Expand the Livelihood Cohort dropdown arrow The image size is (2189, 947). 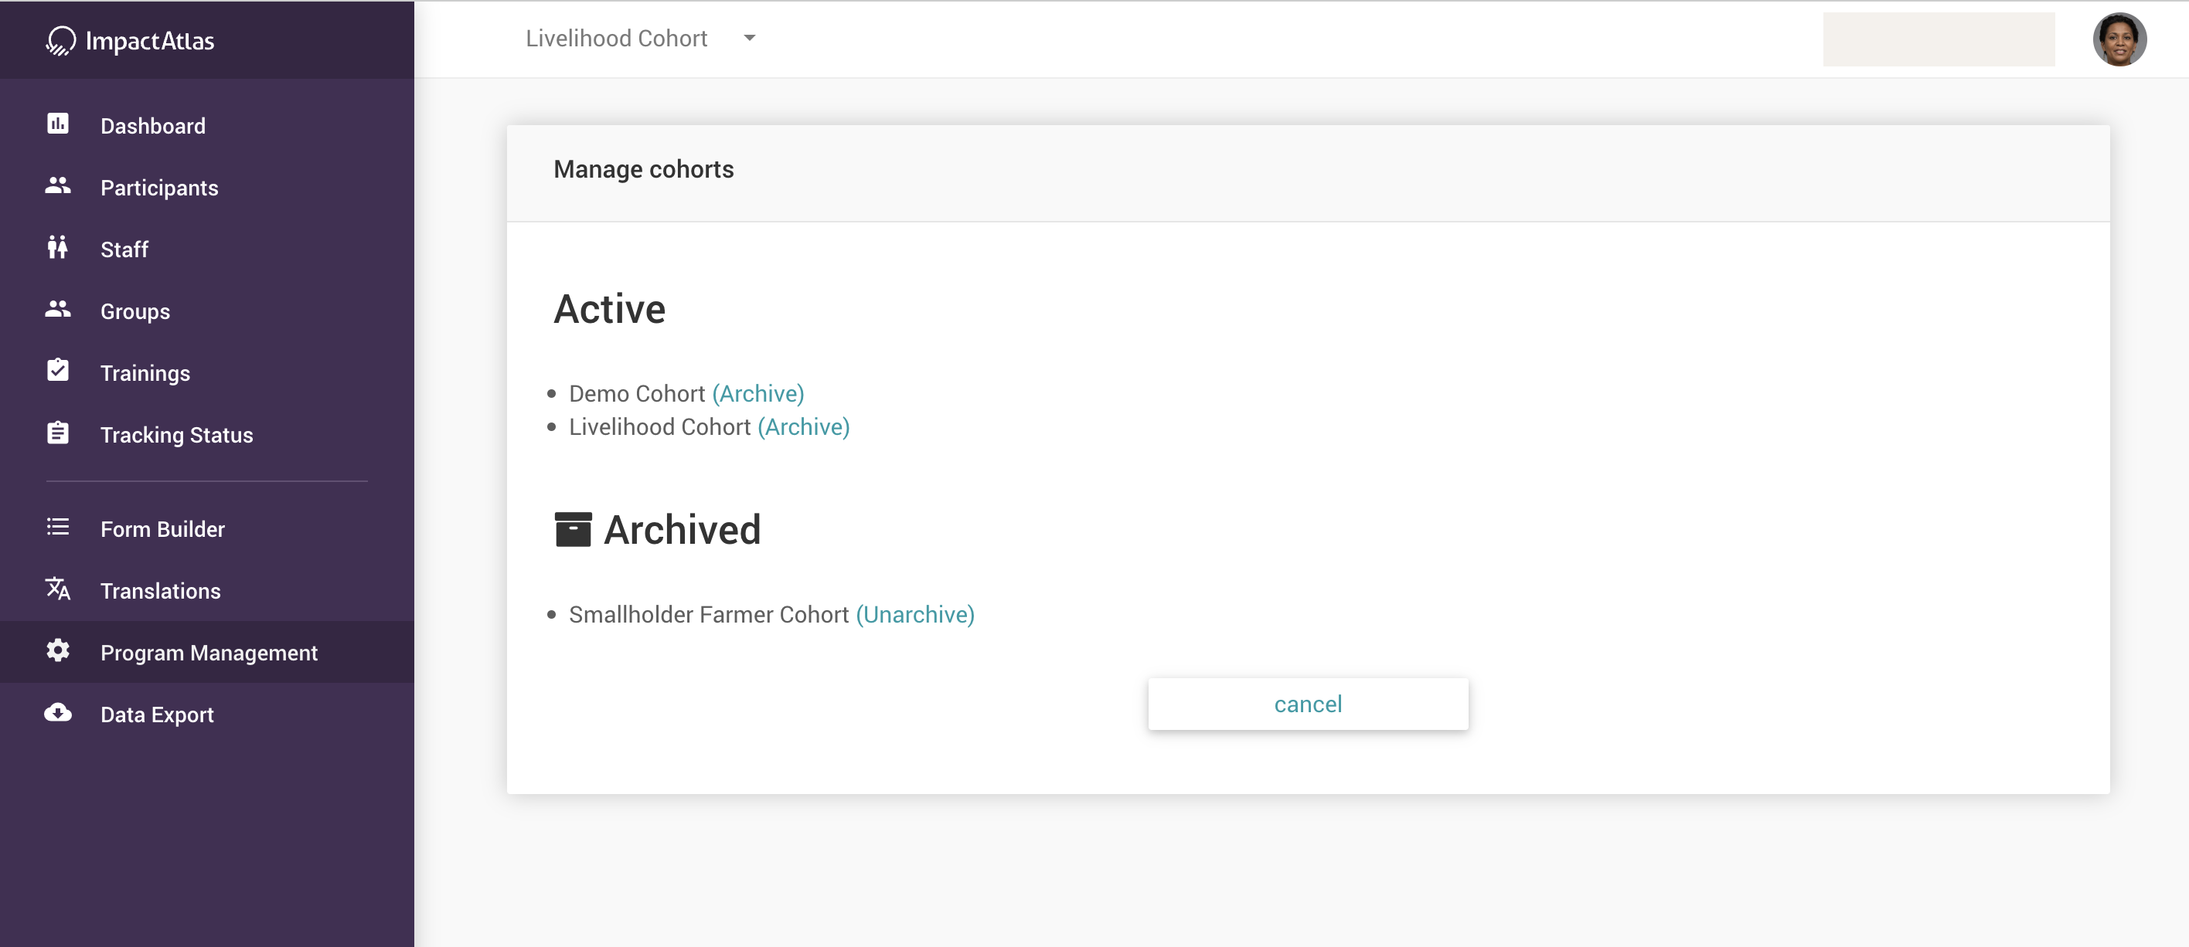pyautogui.click(x=749, y=38)
